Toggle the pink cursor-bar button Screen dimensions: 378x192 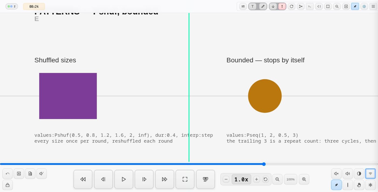(x=282, y=6)
